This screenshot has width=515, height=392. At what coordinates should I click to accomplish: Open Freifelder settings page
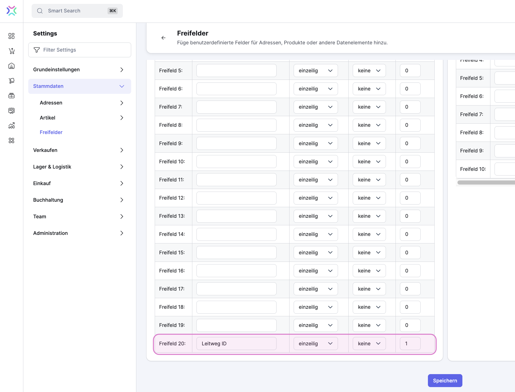tap(51, 132)
